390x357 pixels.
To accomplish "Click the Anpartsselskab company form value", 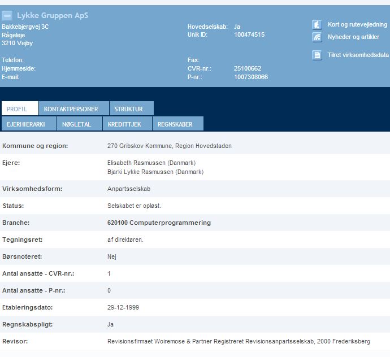I will (x=129, y=189).
